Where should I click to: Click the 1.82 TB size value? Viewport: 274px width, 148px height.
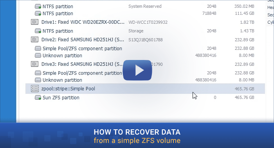coord(247,22)
